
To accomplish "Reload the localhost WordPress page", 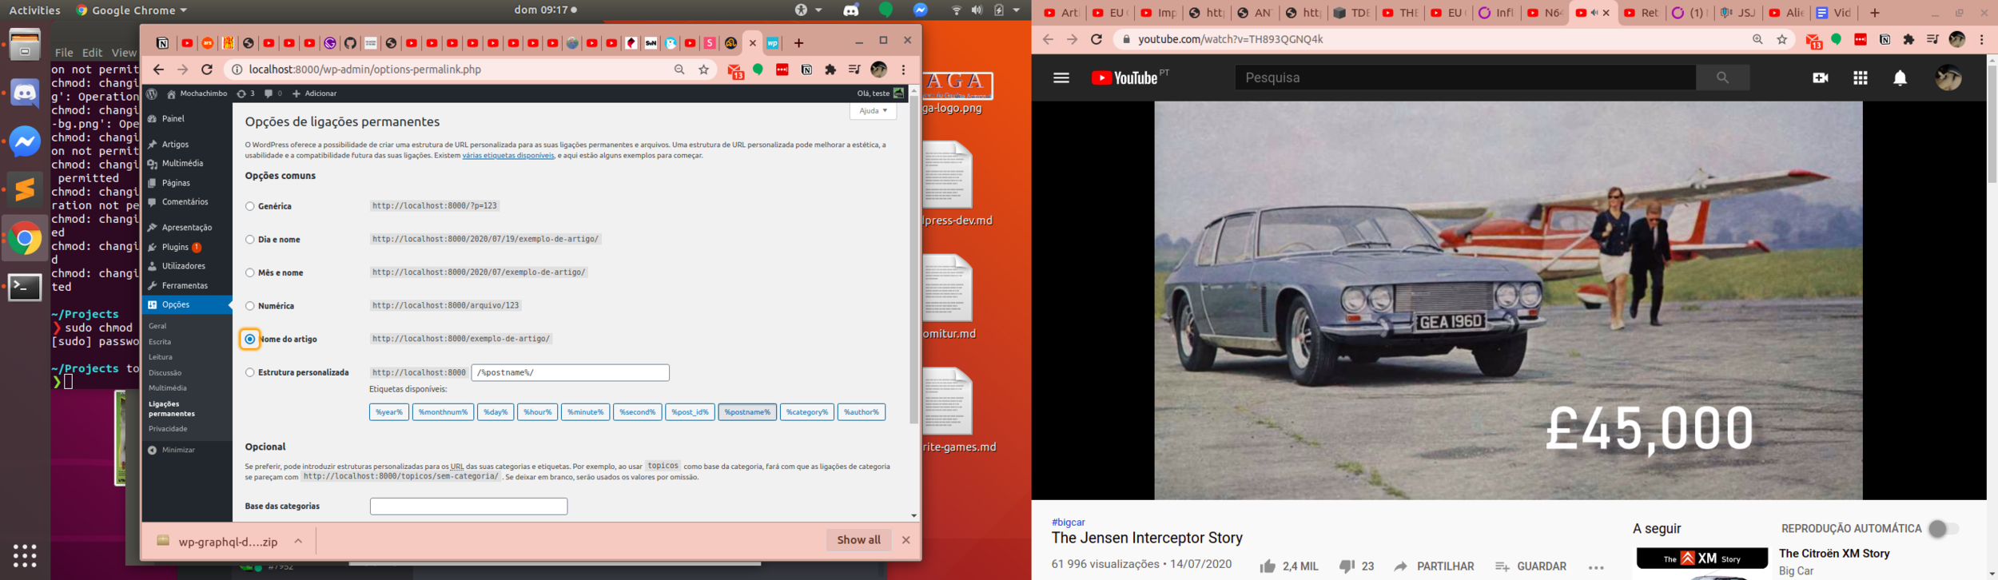I will 207,70.
